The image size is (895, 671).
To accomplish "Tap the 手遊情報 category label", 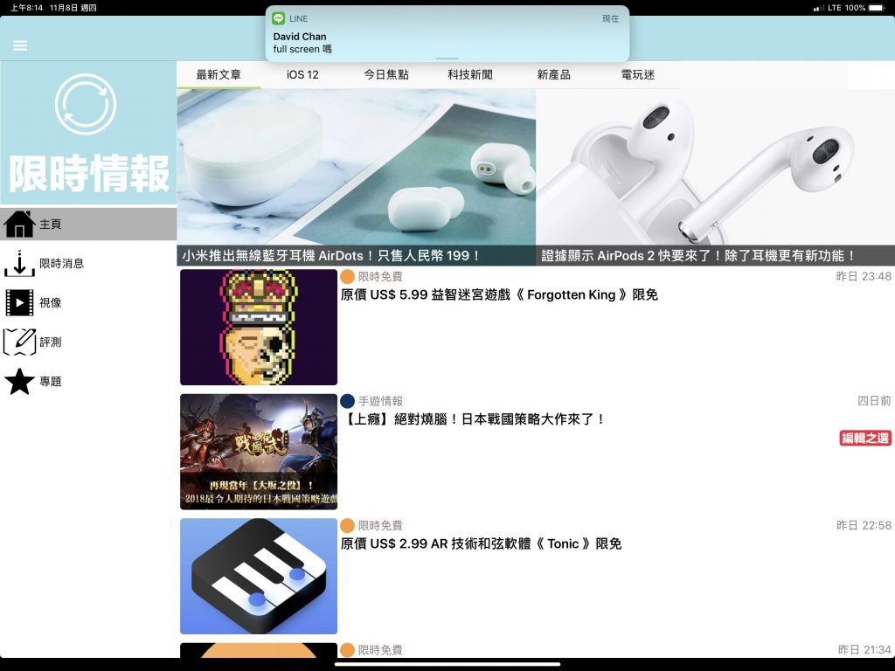I will click(380, 401).
